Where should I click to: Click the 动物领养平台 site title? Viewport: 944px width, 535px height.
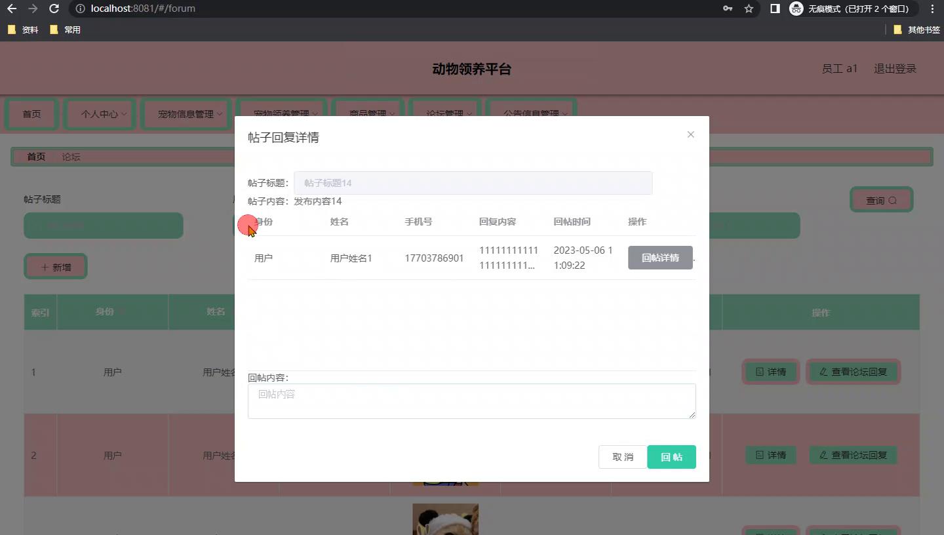pyautogui.click(x=472, y=69)
